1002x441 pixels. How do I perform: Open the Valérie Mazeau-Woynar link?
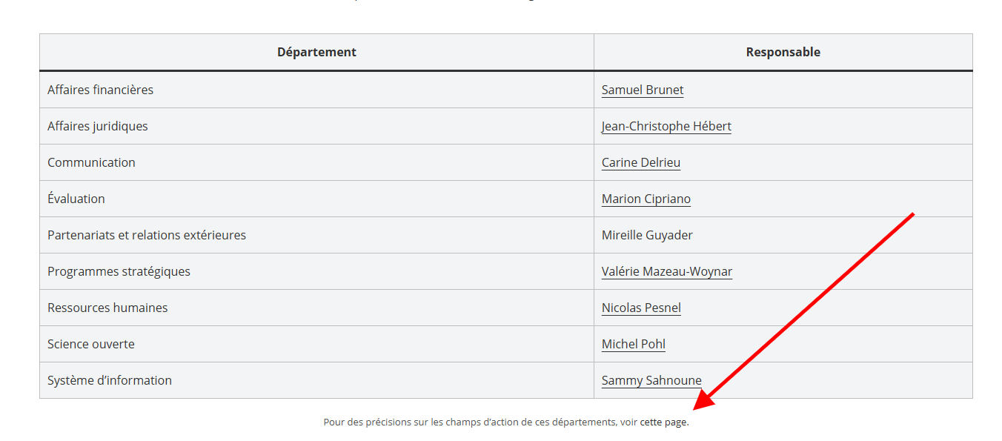pos(666,271)
